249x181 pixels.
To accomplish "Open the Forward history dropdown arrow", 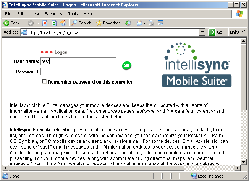I will (x=38, y=23).
